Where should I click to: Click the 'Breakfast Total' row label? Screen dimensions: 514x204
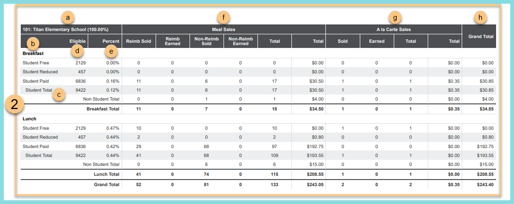[103, 109]
